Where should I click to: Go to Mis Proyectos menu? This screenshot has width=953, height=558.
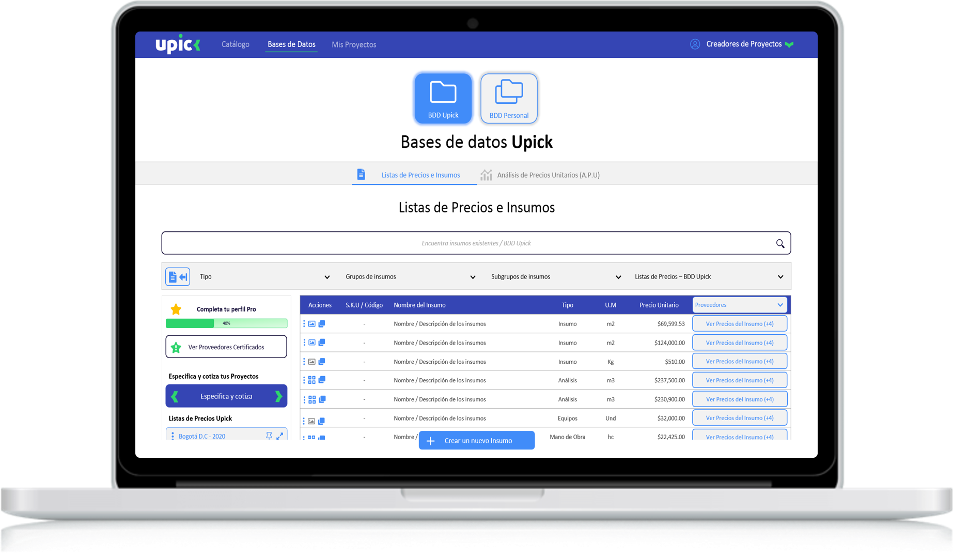click(354, 45)
